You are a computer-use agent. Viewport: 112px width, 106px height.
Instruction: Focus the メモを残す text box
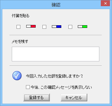(55, 54)
